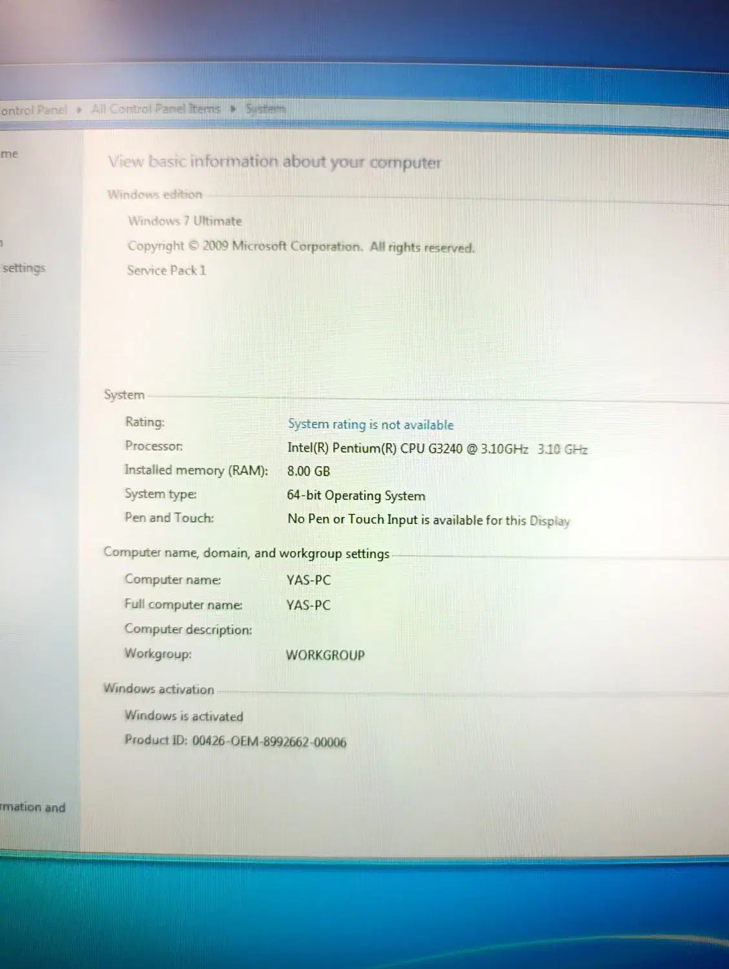Click 'Computer name, domain, and workgroup settings' heading
Viewport: 729px width, 969px height.
pyautogui.click(x=247, y=553)
